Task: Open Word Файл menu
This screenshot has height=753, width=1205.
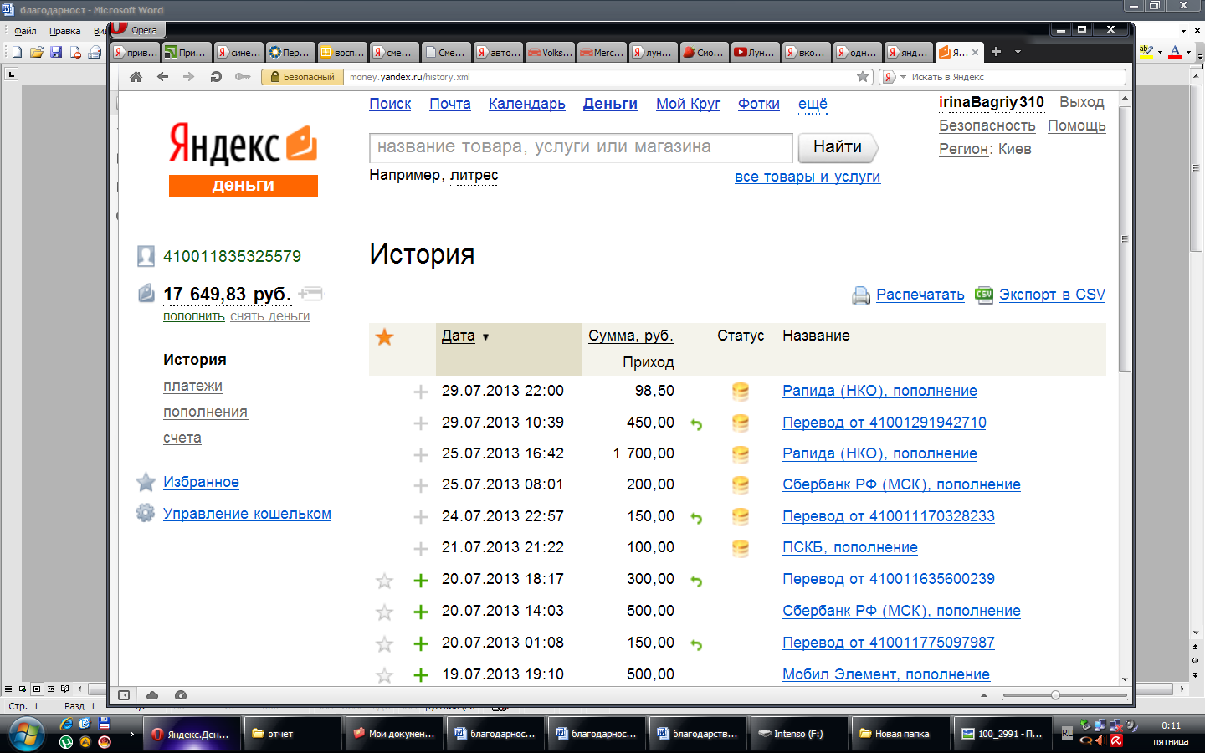Action: 25,31
